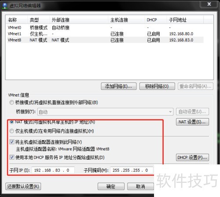Toggle 将主机虚拟适配器连接到此网络 checkbox
Image resolution: width=220 pixels, height=197 pixels.
(x=12, y=142)
